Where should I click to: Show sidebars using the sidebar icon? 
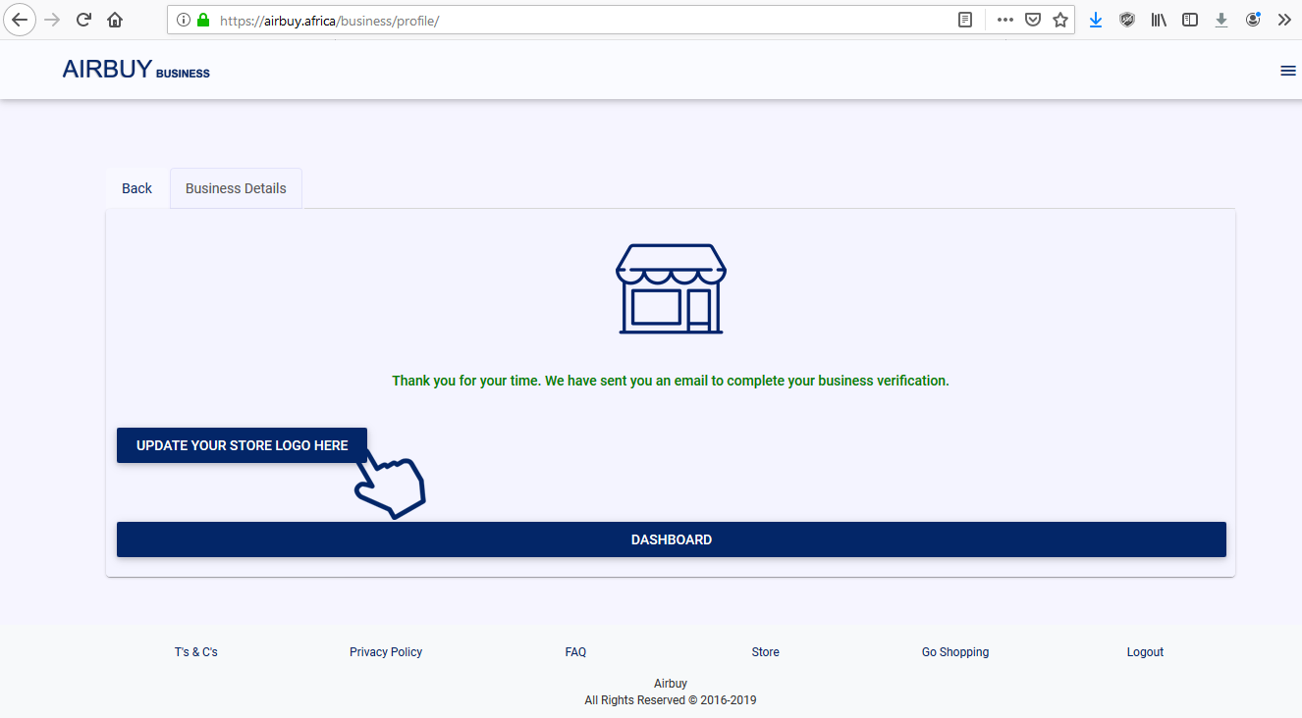(1190, 20)
